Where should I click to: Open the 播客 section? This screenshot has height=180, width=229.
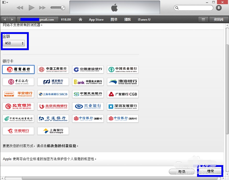(127, 19)
